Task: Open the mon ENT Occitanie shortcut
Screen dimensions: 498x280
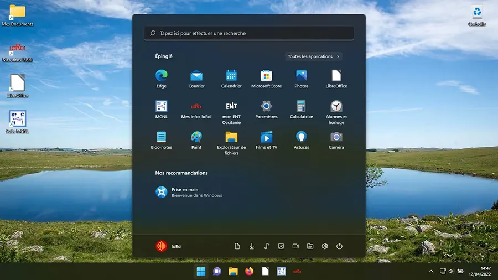Action: click(231, 106)
